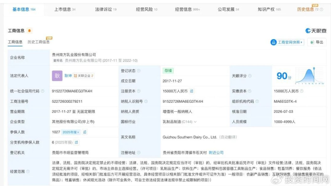Switch to 基本信息 tab
Viewport: 331px width, 186px height.
tap(24, 10)
